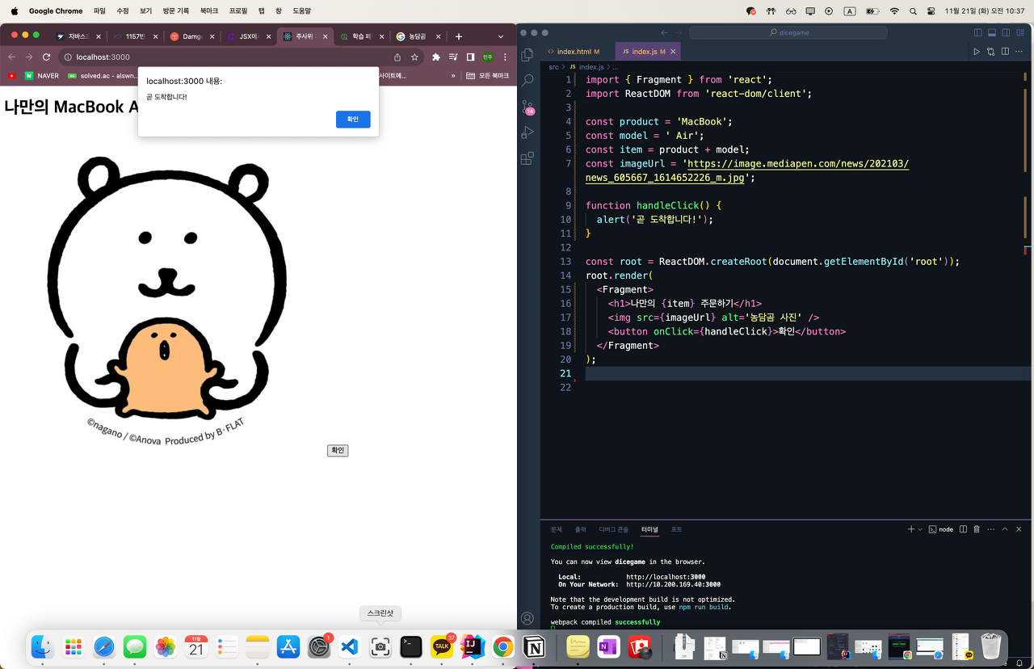Click the blue 확인 button in the alert dialog
The height and width of the screenshot is (669, 1034).
[x=353, y=120]
